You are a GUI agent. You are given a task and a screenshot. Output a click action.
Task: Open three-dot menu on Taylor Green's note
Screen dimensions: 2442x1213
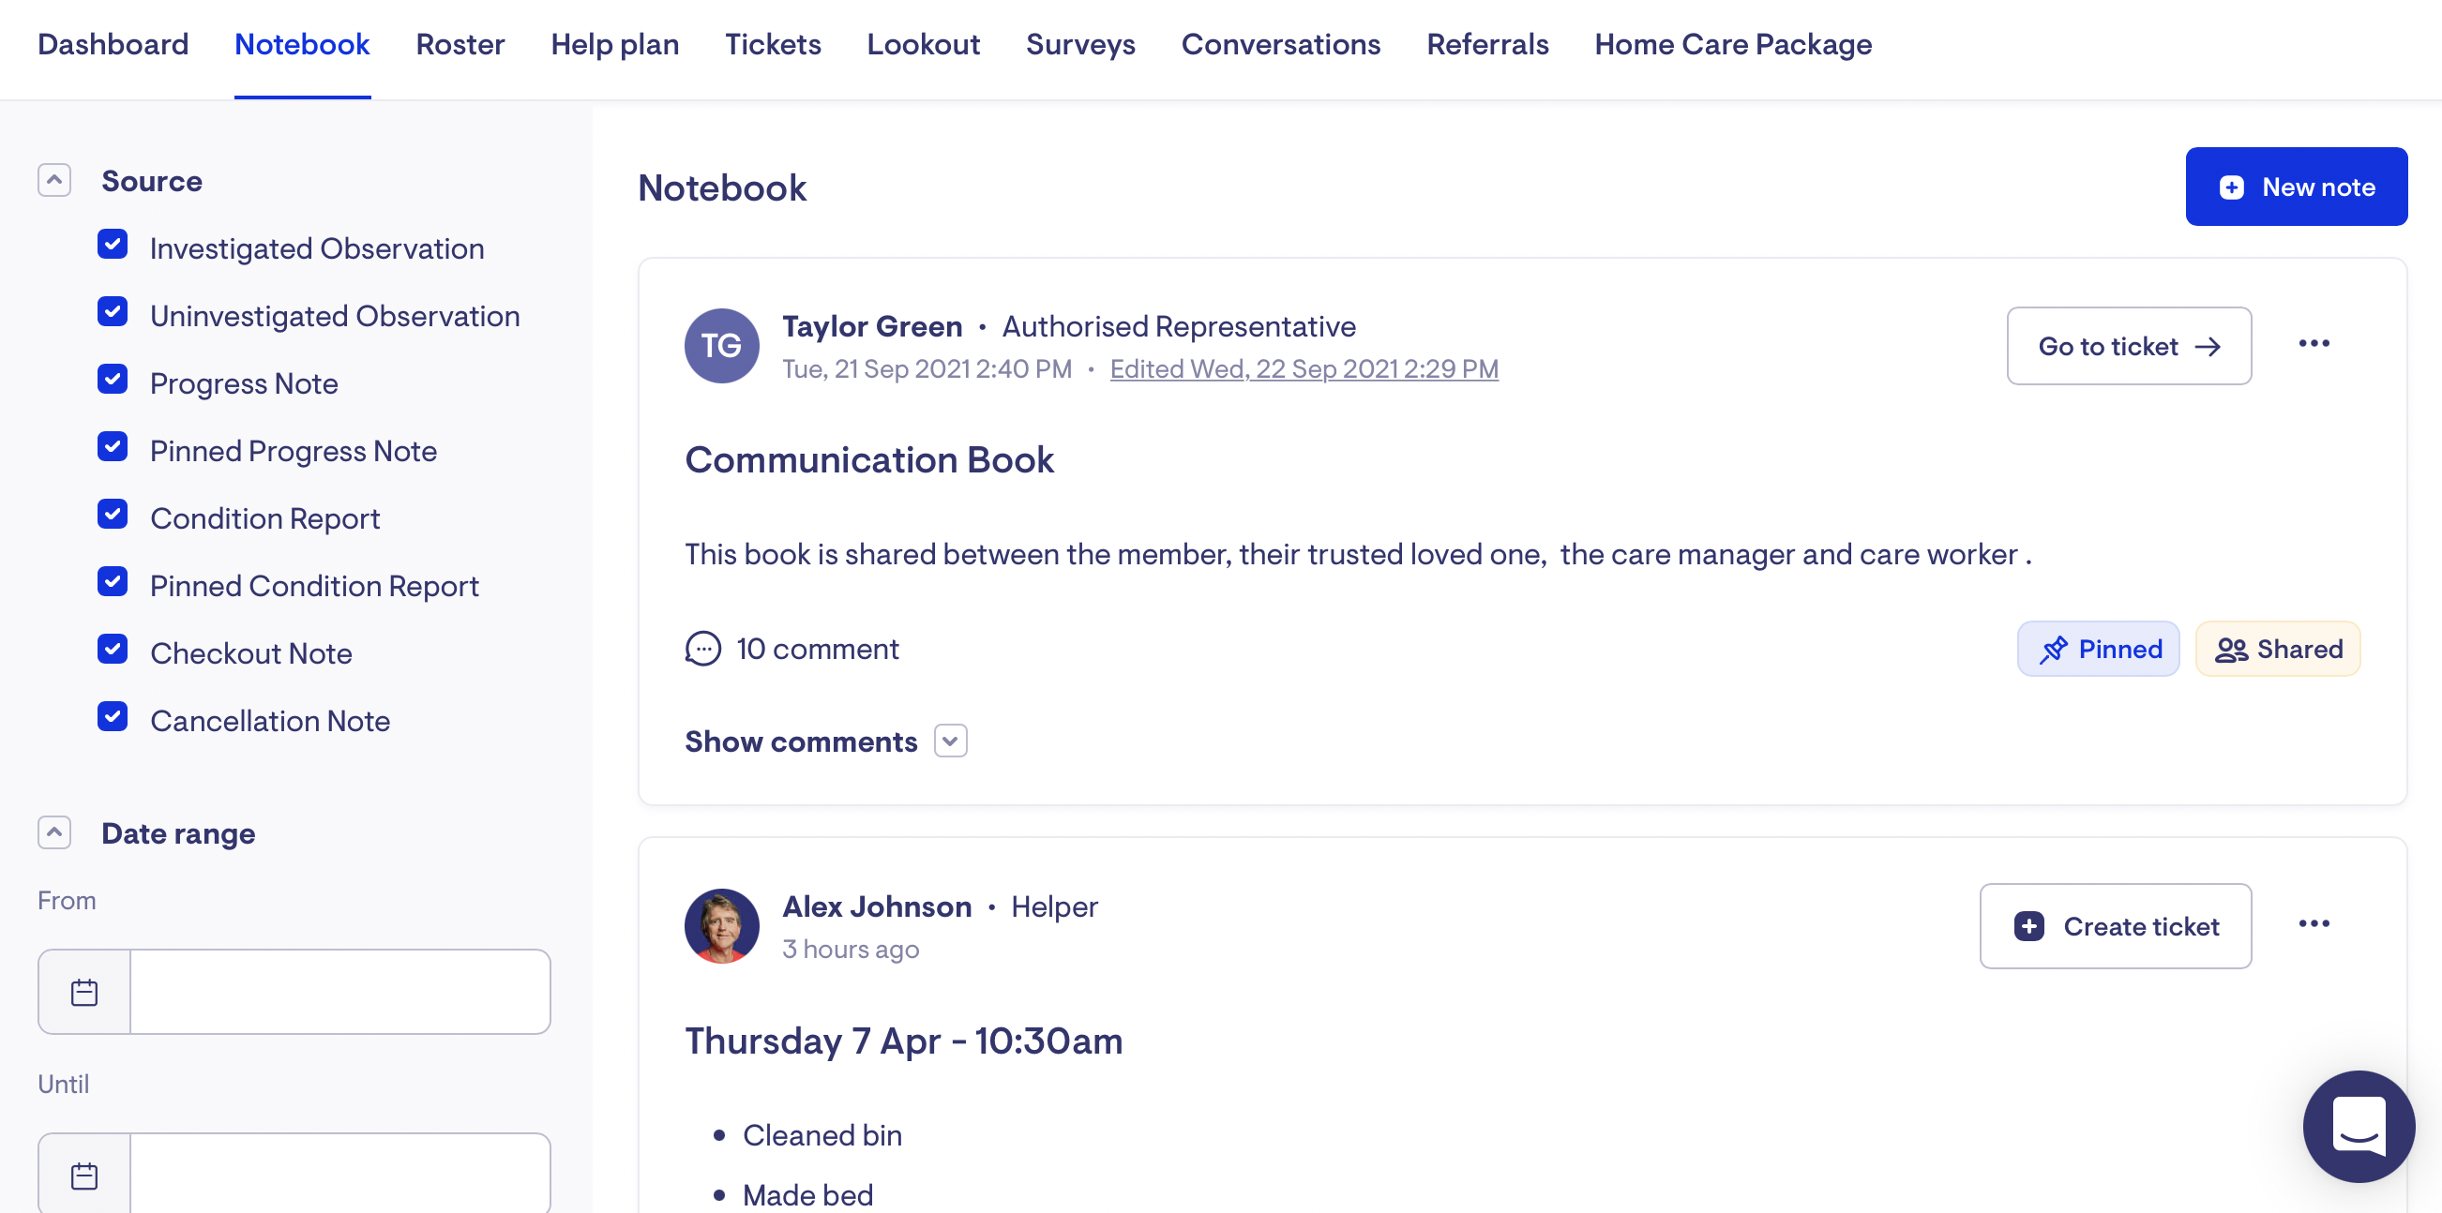click(2314, 343)
